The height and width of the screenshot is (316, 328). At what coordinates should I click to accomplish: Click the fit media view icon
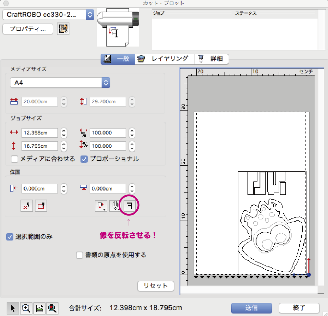click(39, 308)
